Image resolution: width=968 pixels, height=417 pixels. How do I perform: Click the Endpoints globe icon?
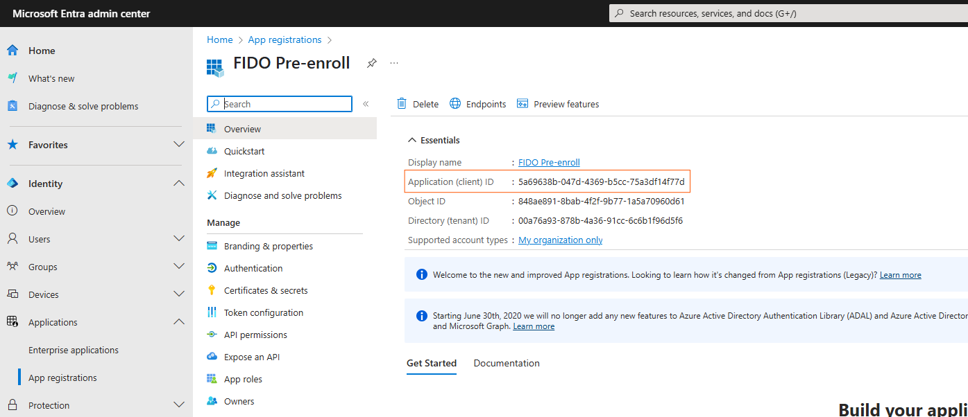pos(455,104)
